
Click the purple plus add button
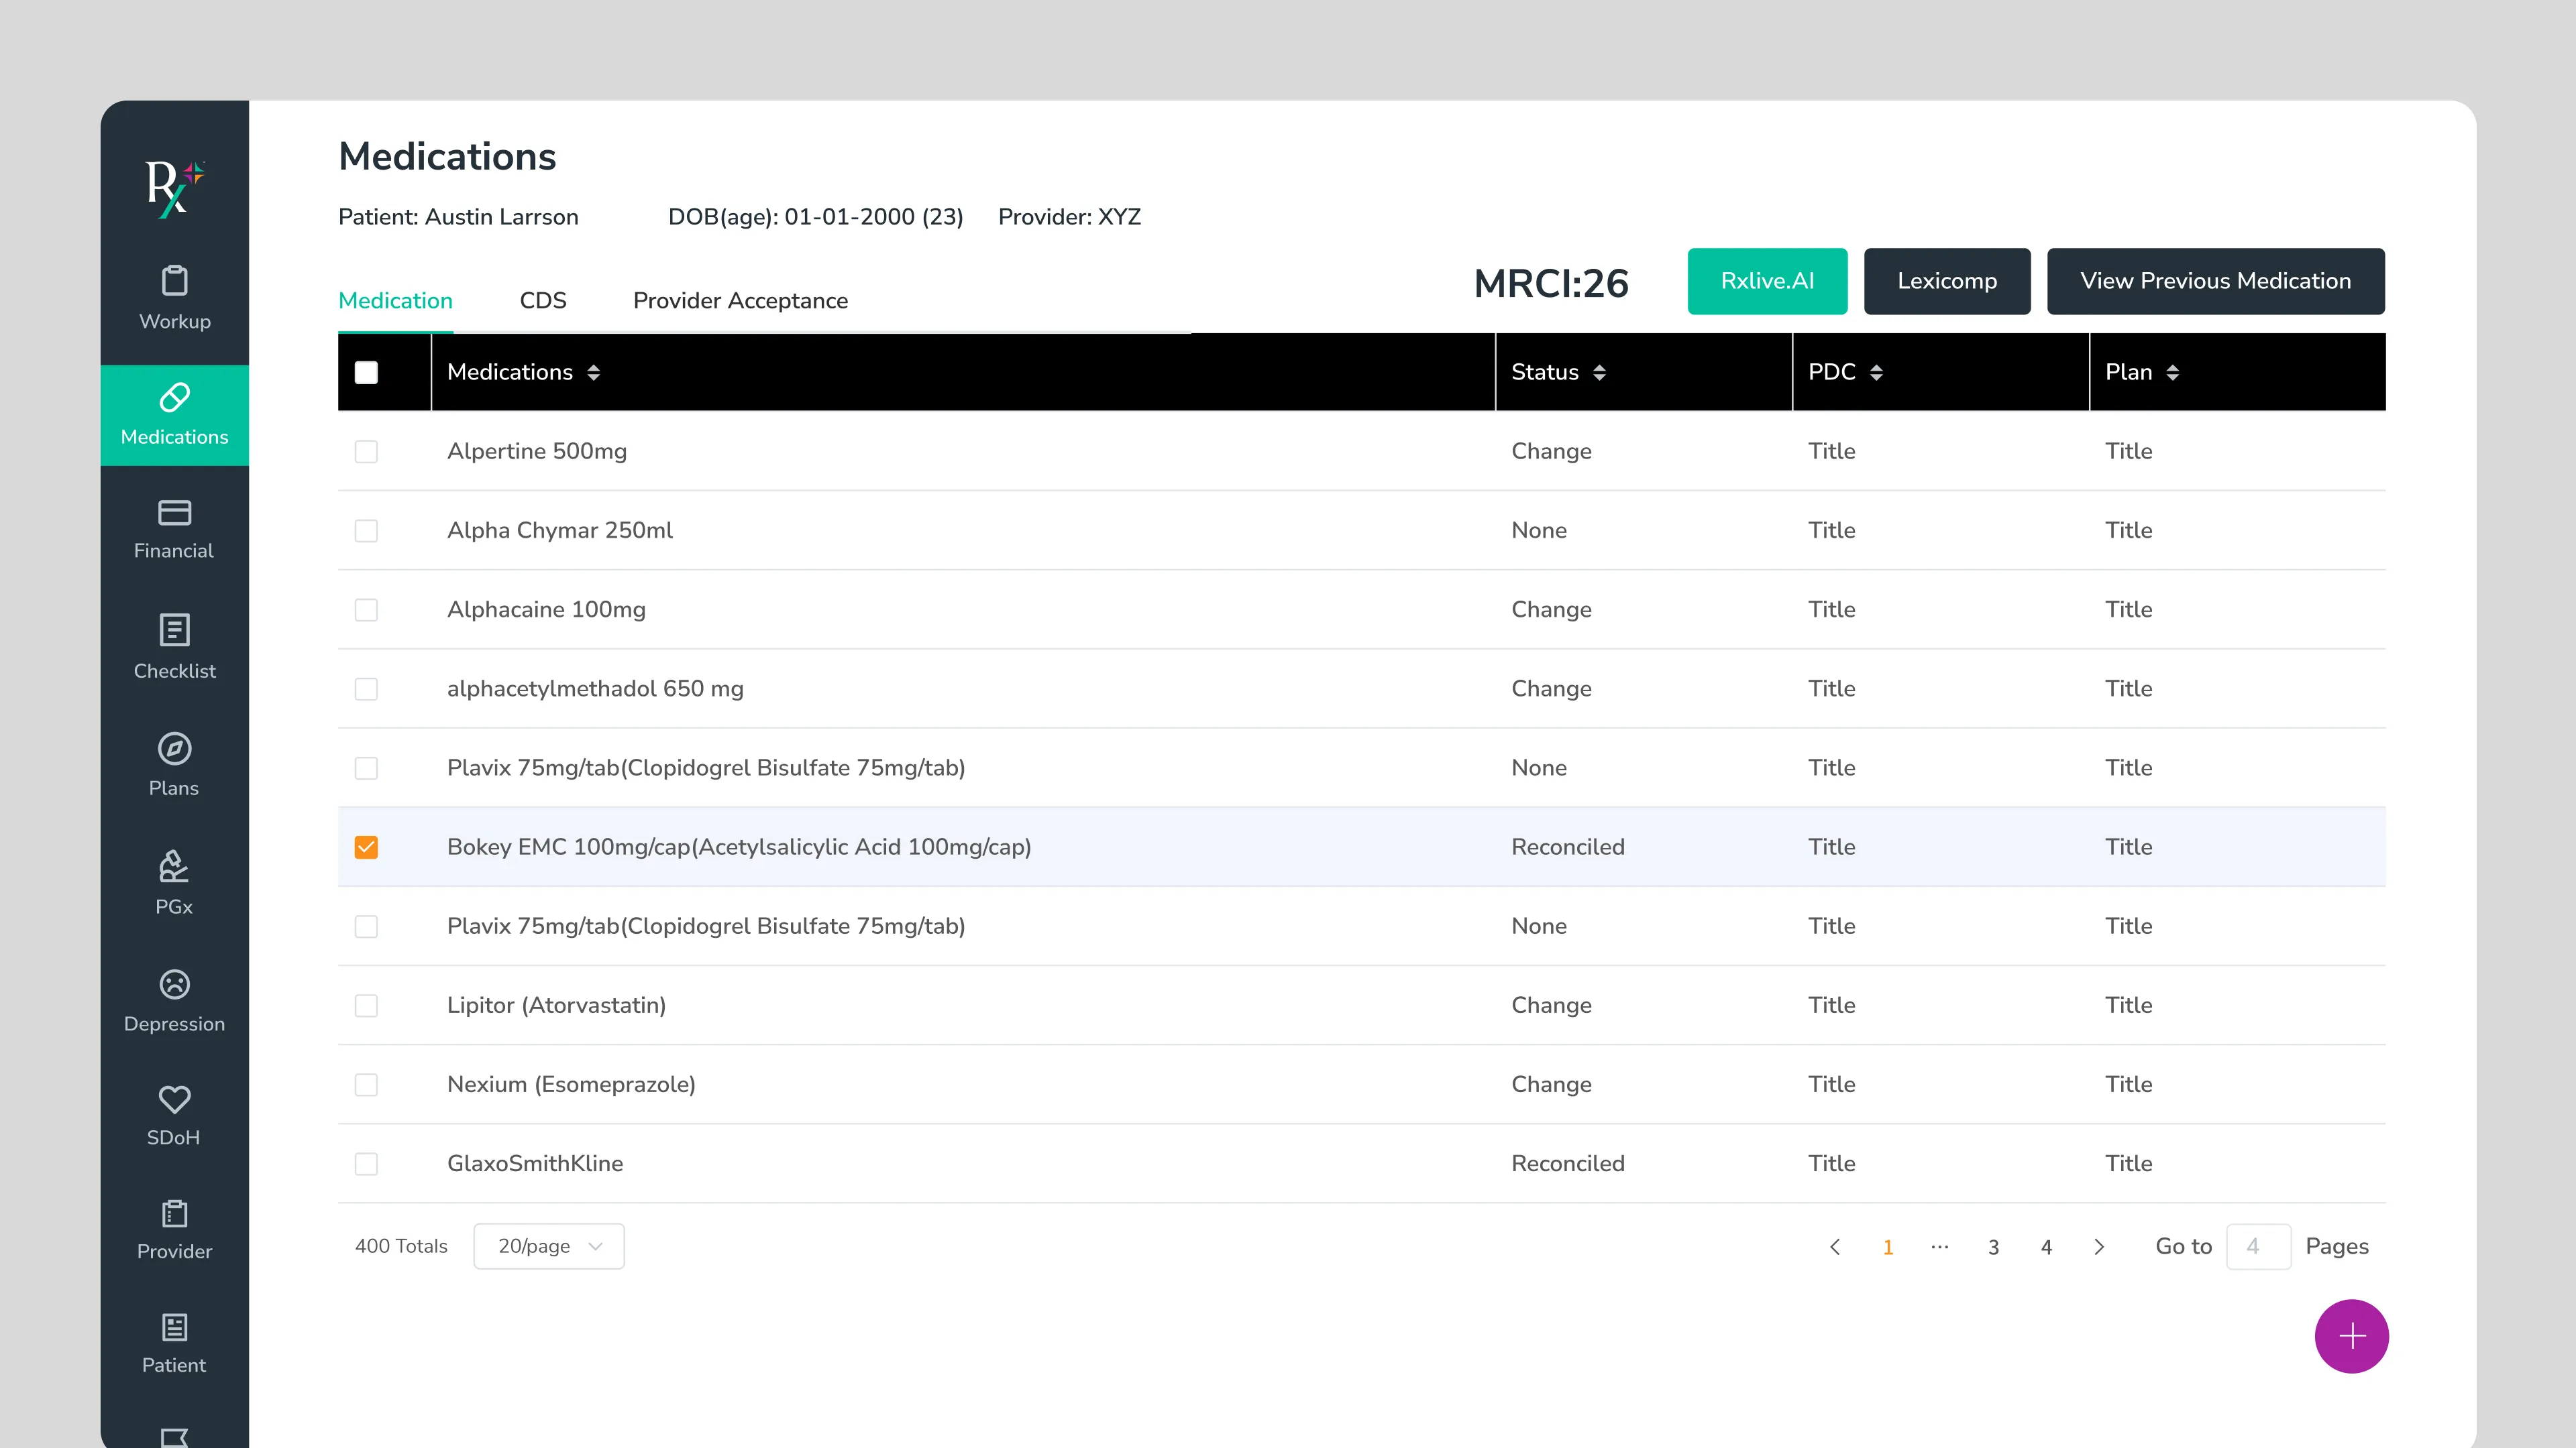(x=2351, y=1336)
